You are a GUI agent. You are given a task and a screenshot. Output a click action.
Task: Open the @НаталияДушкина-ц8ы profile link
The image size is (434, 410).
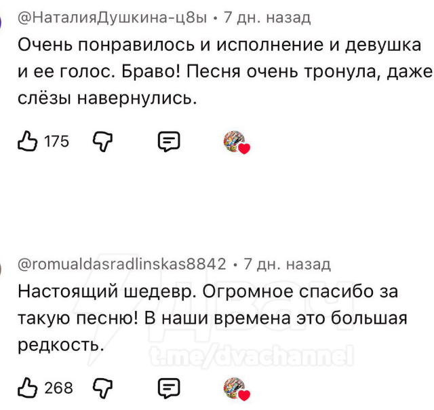tap(111, 18)
